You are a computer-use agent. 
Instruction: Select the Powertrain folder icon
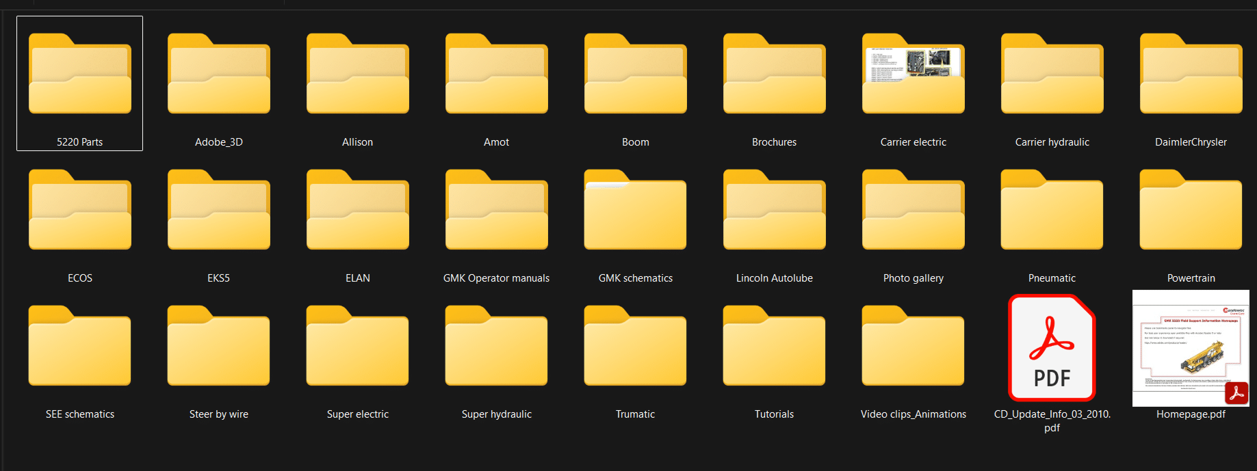click(1191, 209)
